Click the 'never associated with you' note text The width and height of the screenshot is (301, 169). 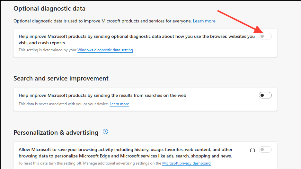(64, 104)
